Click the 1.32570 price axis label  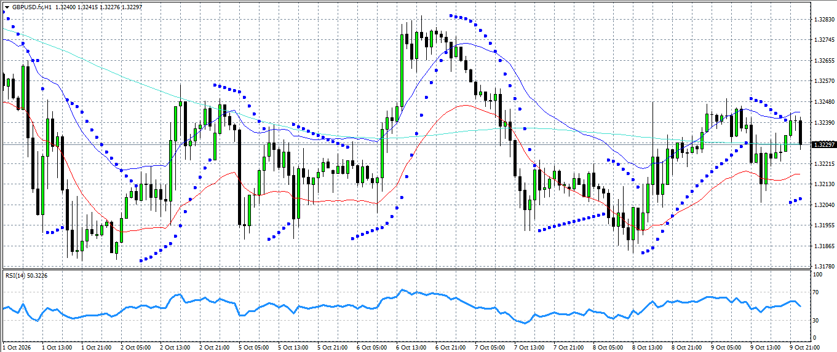pyautogui.click(x=823, y=81)
